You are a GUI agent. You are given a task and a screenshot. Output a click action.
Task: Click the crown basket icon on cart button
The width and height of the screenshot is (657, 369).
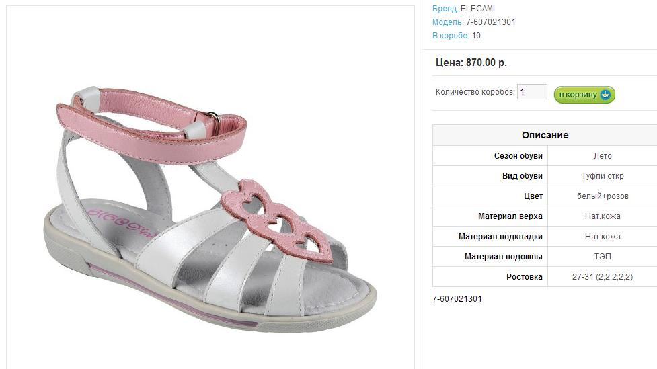pyautogui.click(x=606, y=95)
